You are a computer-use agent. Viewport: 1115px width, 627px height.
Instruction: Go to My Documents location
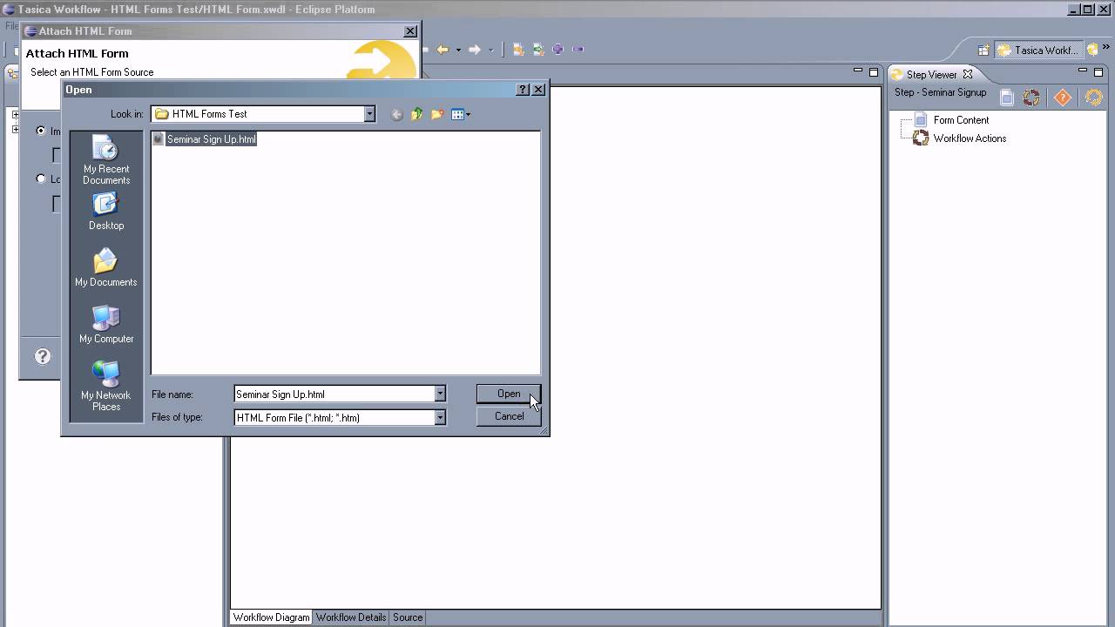click(106, 268)
